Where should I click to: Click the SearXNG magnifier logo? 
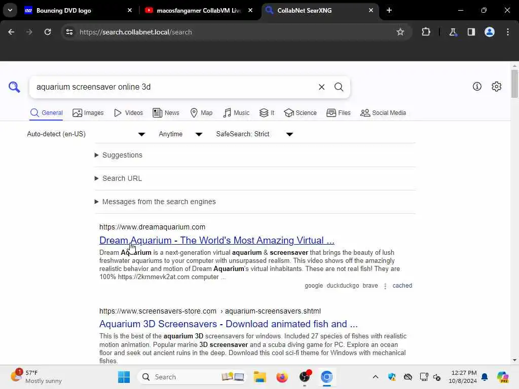click(14, 87)
